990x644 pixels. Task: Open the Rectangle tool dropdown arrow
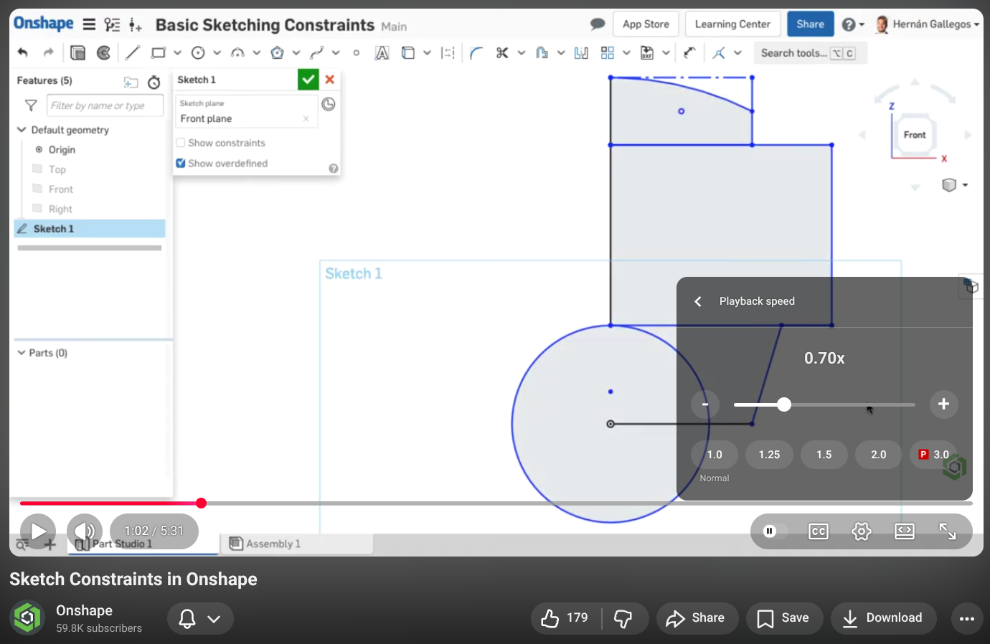point(177,52)
